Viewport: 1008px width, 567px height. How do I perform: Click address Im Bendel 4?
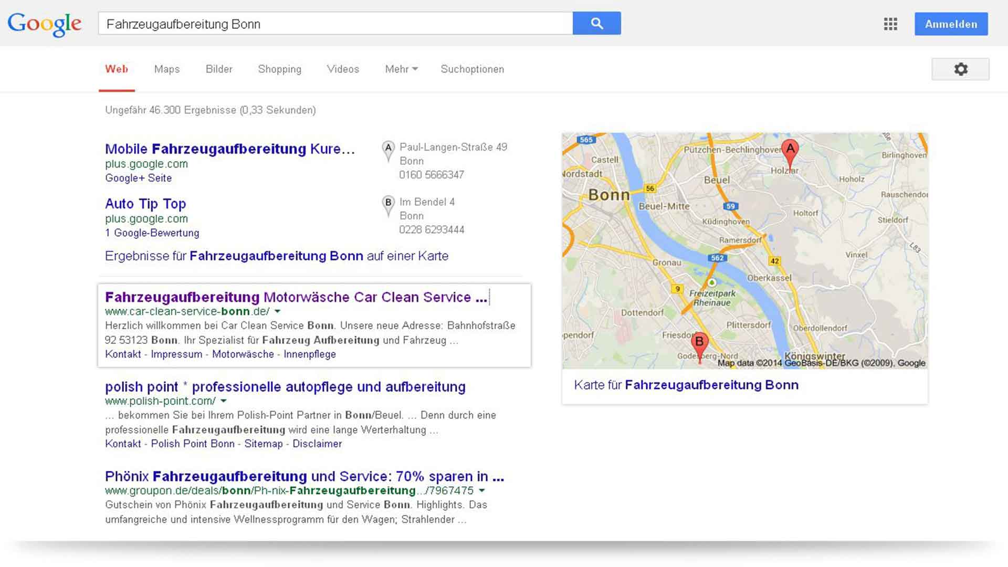coord(427,202)
